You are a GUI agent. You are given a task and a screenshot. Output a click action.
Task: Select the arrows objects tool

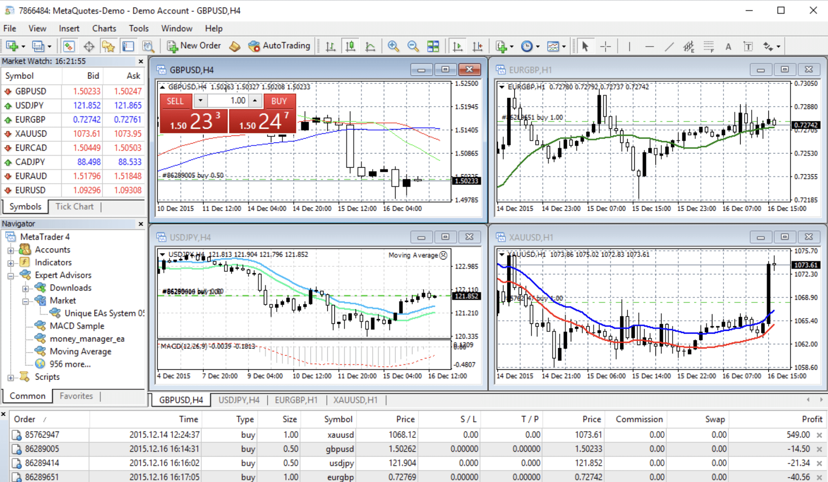pyautogui.click(x=768, y=46)
